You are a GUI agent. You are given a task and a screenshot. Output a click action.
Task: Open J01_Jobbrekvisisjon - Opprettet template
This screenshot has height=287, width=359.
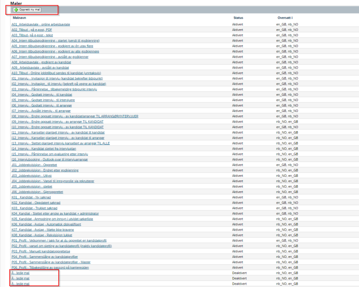[35, 165]
